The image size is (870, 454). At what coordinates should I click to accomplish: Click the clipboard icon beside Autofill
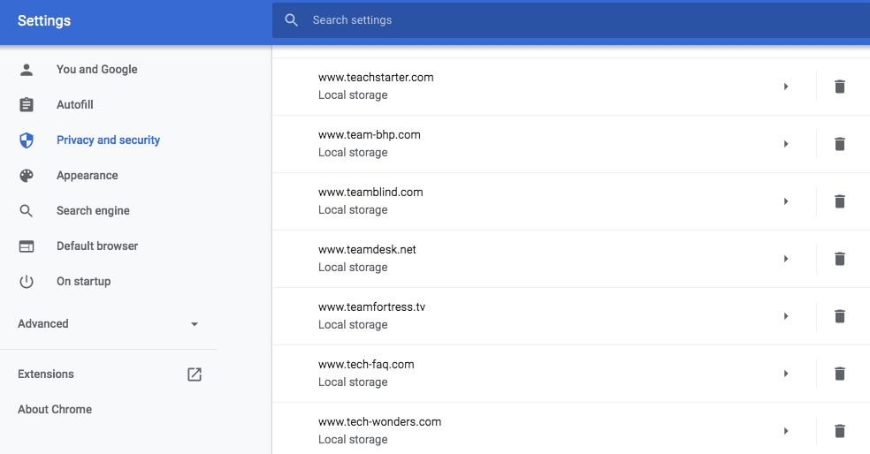point(26,105)
